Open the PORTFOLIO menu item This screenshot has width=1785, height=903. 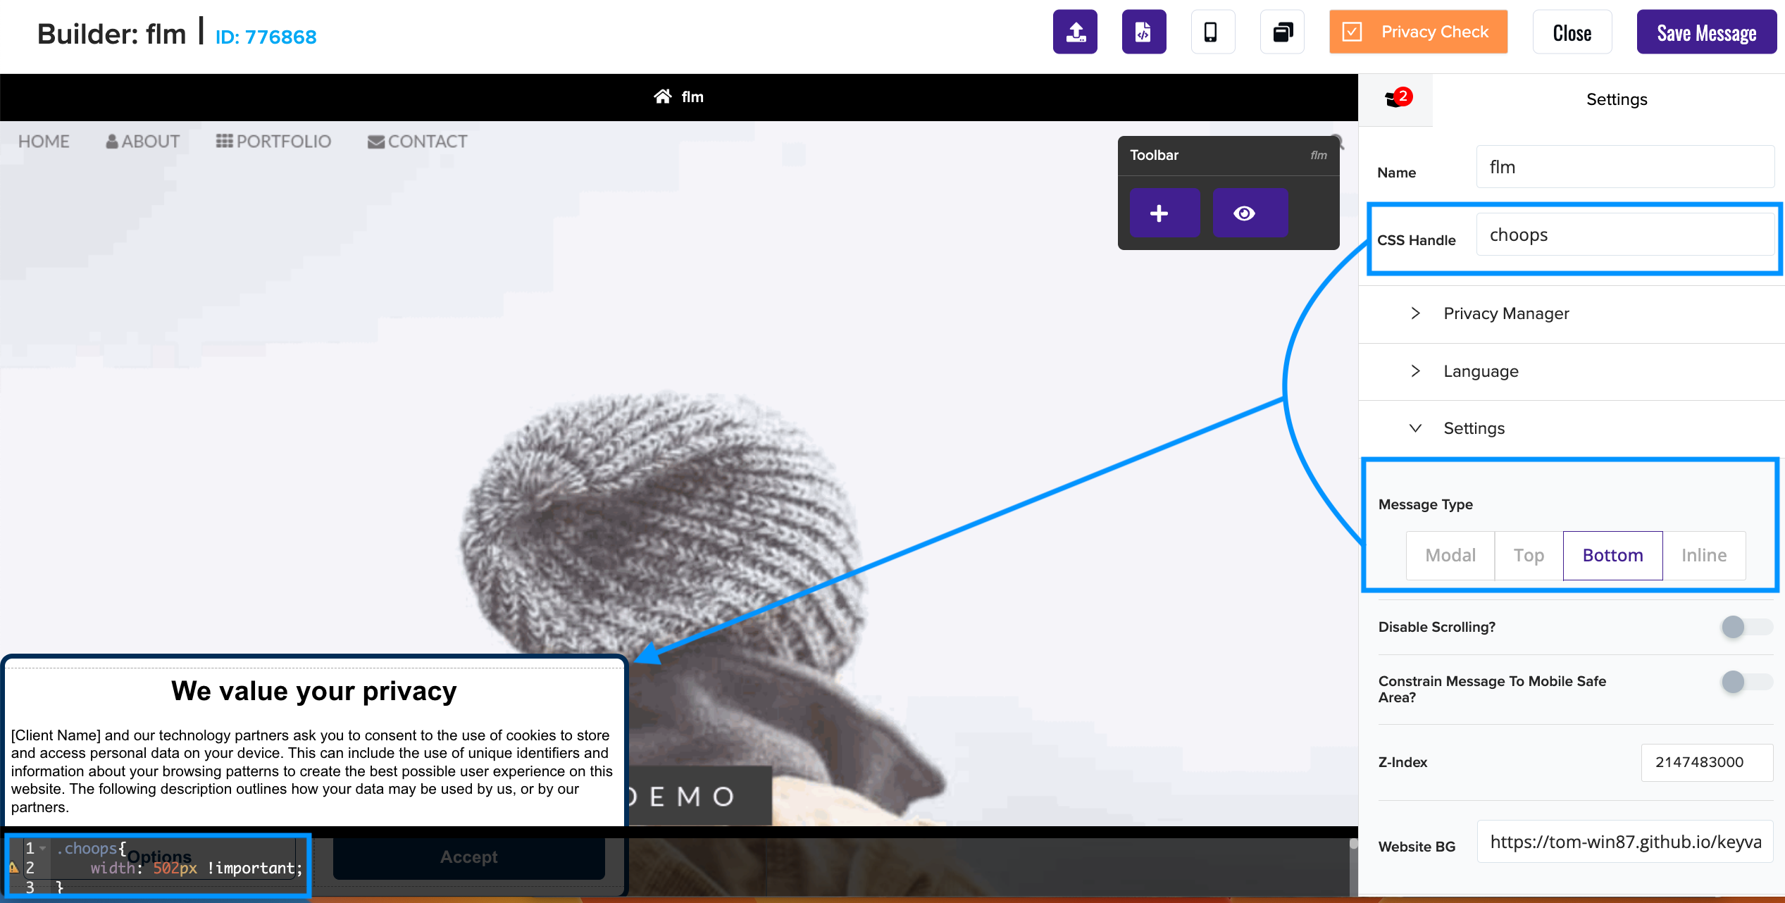[273, 142]
